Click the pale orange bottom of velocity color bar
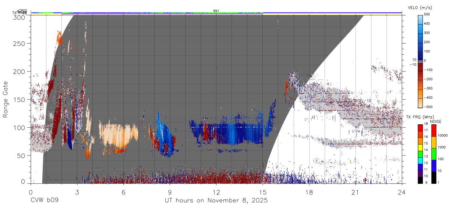The height and width of the screenshot is (208, 452). point(420,103)
